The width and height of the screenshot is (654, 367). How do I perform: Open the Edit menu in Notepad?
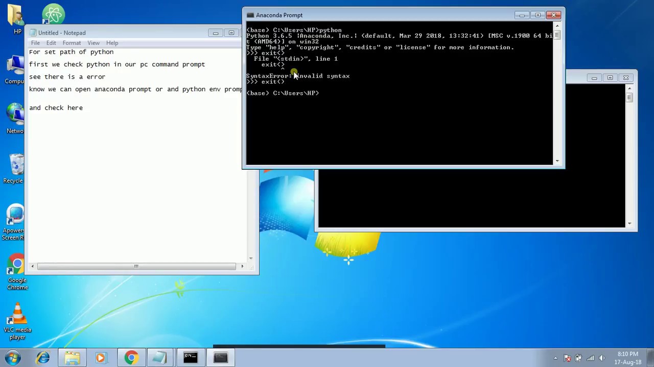(51, 43)
